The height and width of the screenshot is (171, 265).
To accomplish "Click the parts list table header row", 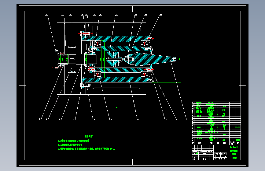I will [216, 143].
